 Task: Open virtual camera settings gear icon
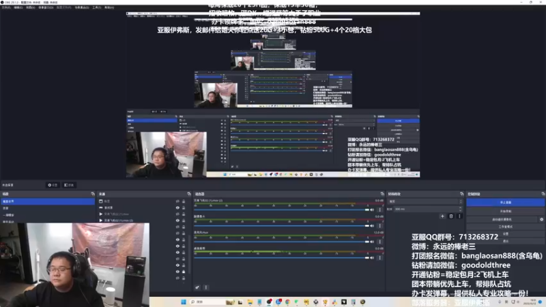pyautogui.click(x=541, y=219)
